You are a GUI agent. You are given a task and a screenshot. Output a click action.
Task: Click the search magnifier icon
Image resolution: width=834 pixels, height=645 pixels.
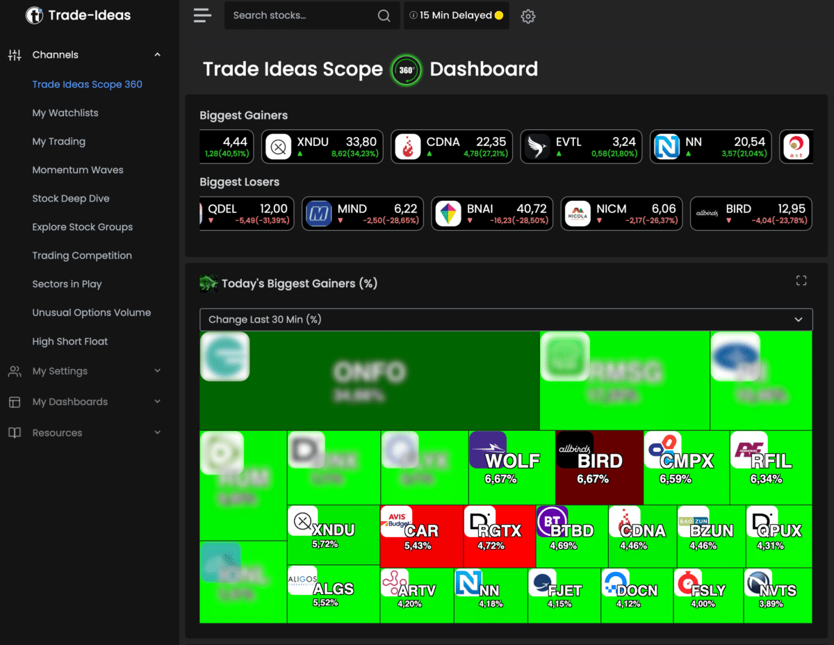point(384,15)
